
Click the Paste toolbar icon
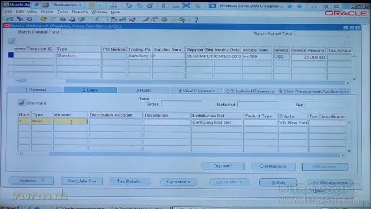click(114, 19)
